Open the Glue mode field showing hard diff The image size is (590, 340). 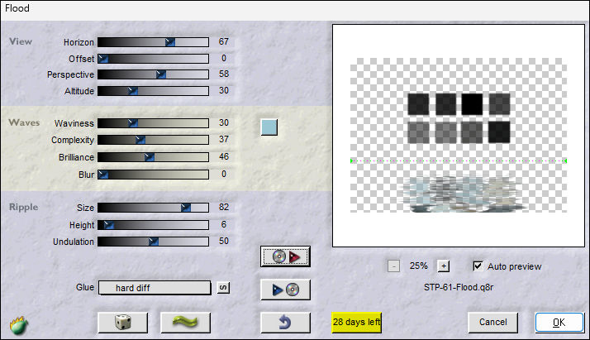coord(155,288)
